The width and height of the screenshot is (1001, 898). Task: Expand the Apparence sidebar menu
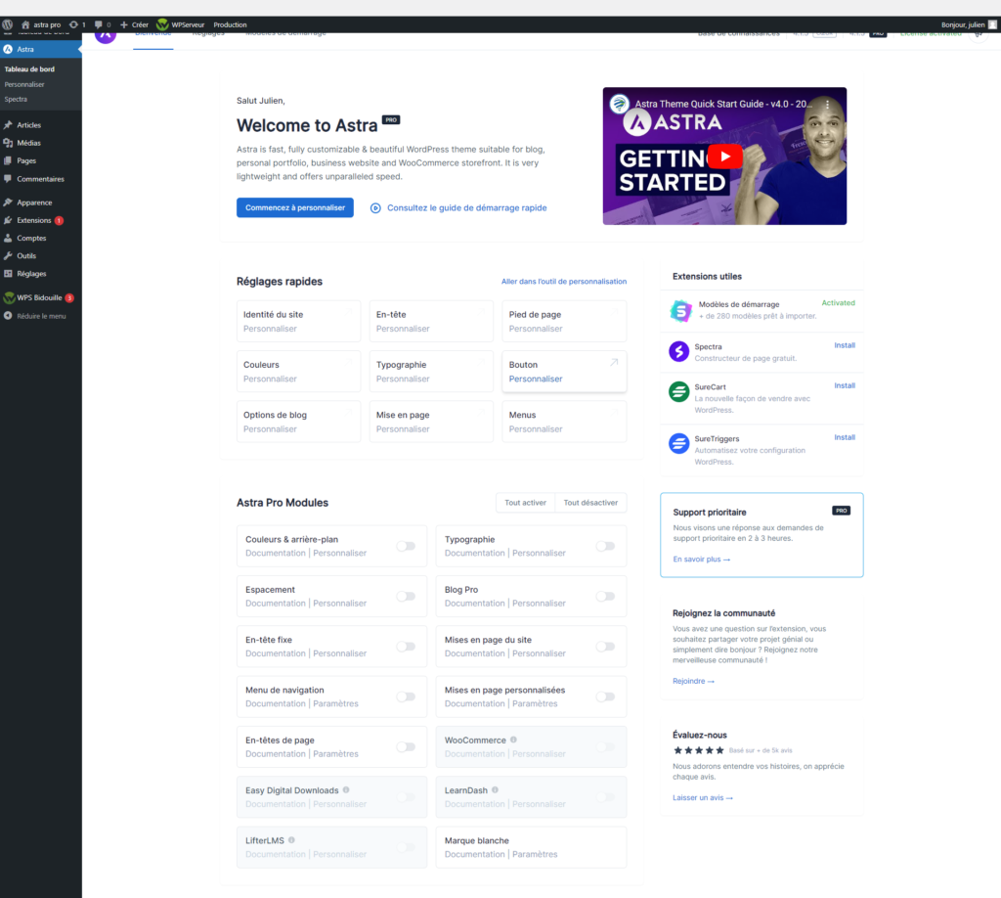(x=34, y=202)
